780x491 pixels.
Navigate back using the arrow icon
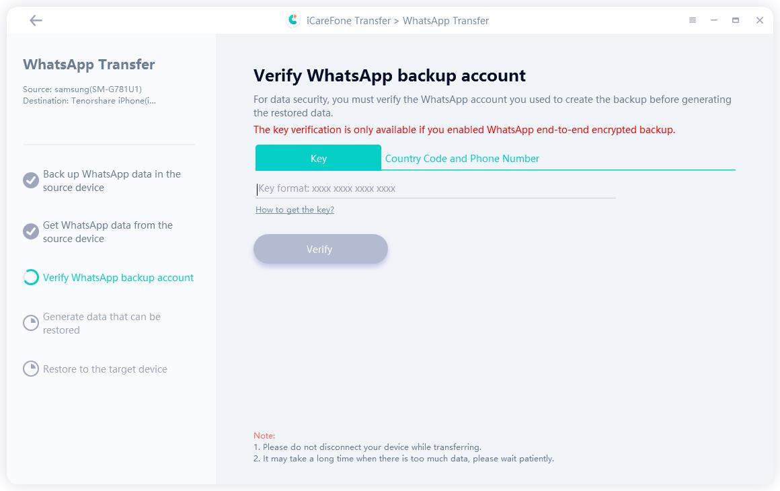36,20
